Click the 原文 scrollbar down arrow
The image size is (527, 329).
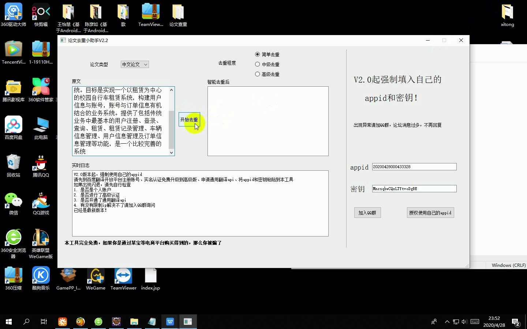(171, 153)
